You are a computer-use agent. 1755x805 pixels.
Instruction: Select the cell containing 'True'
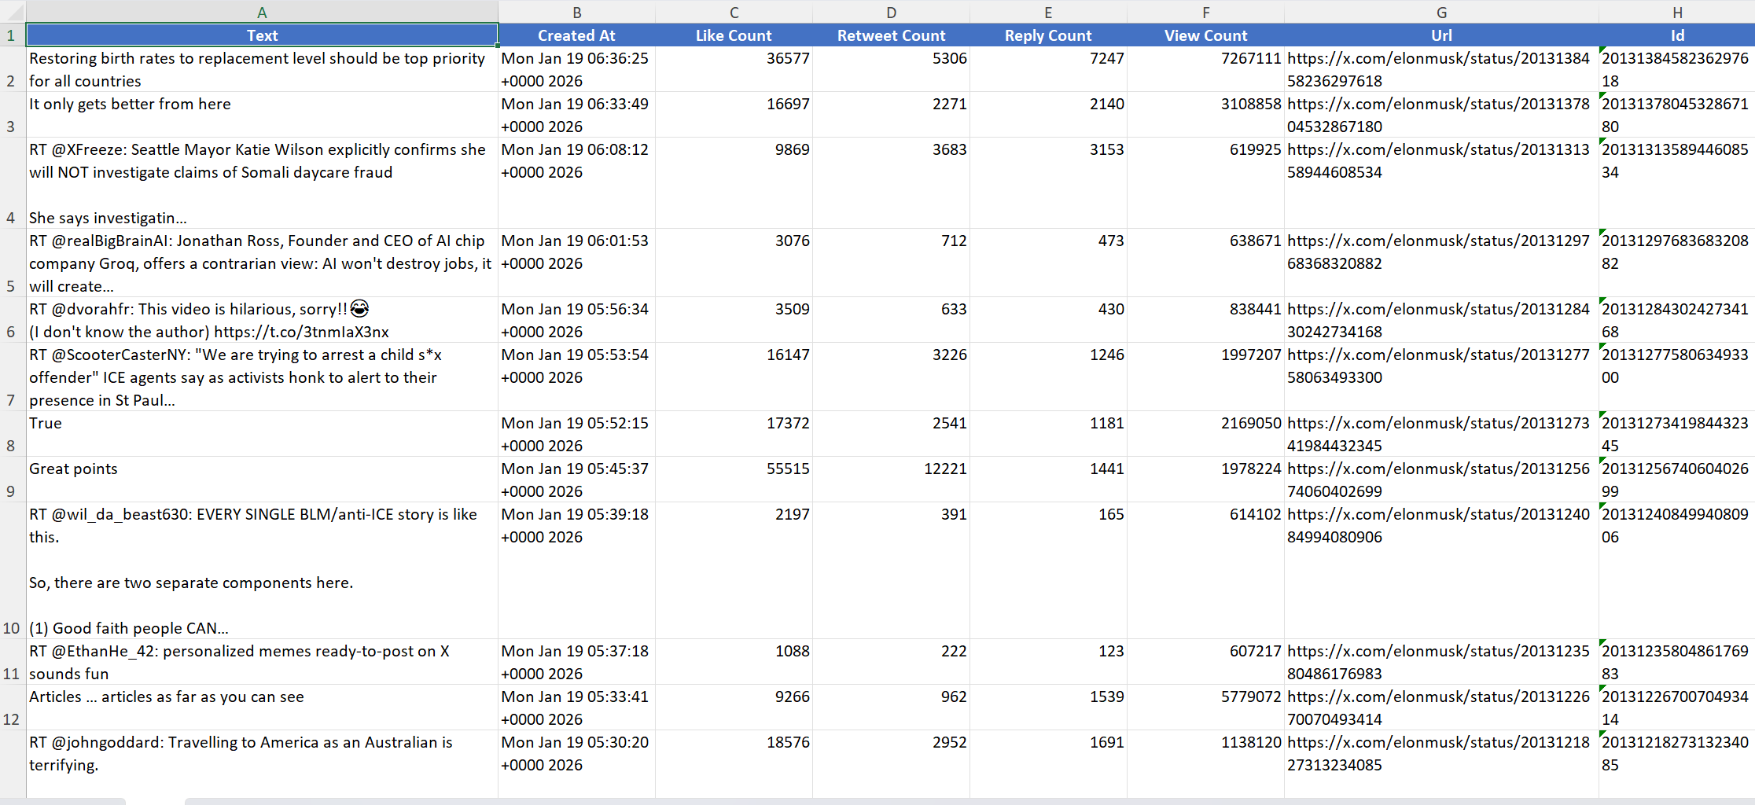click(x=262, y=434)
